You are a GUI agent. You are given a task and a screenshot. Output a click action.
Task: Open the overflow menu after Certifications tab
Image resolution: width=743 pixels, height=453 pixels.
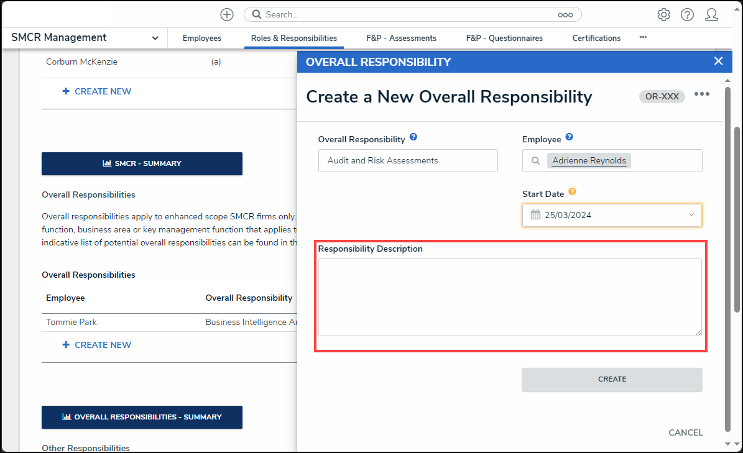[x=642, y=38]
